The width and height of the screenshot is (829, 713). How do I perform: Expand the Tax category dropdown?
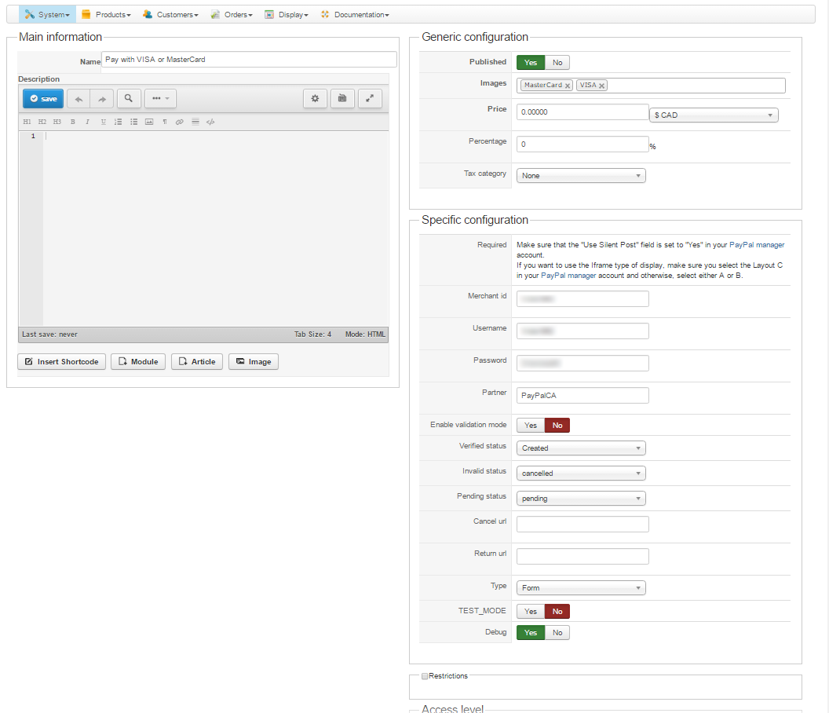pyautogui.click(x=581, y=176)
